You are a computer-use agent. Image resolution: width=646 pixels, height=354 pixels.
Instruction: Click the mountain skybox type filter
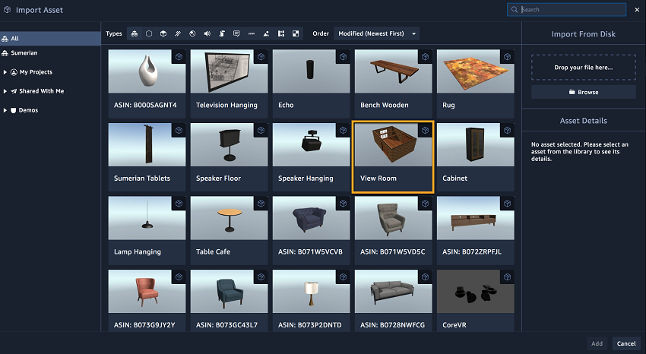266,33
